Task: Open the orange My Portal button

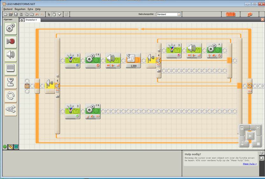Action: tap(250, 14)
